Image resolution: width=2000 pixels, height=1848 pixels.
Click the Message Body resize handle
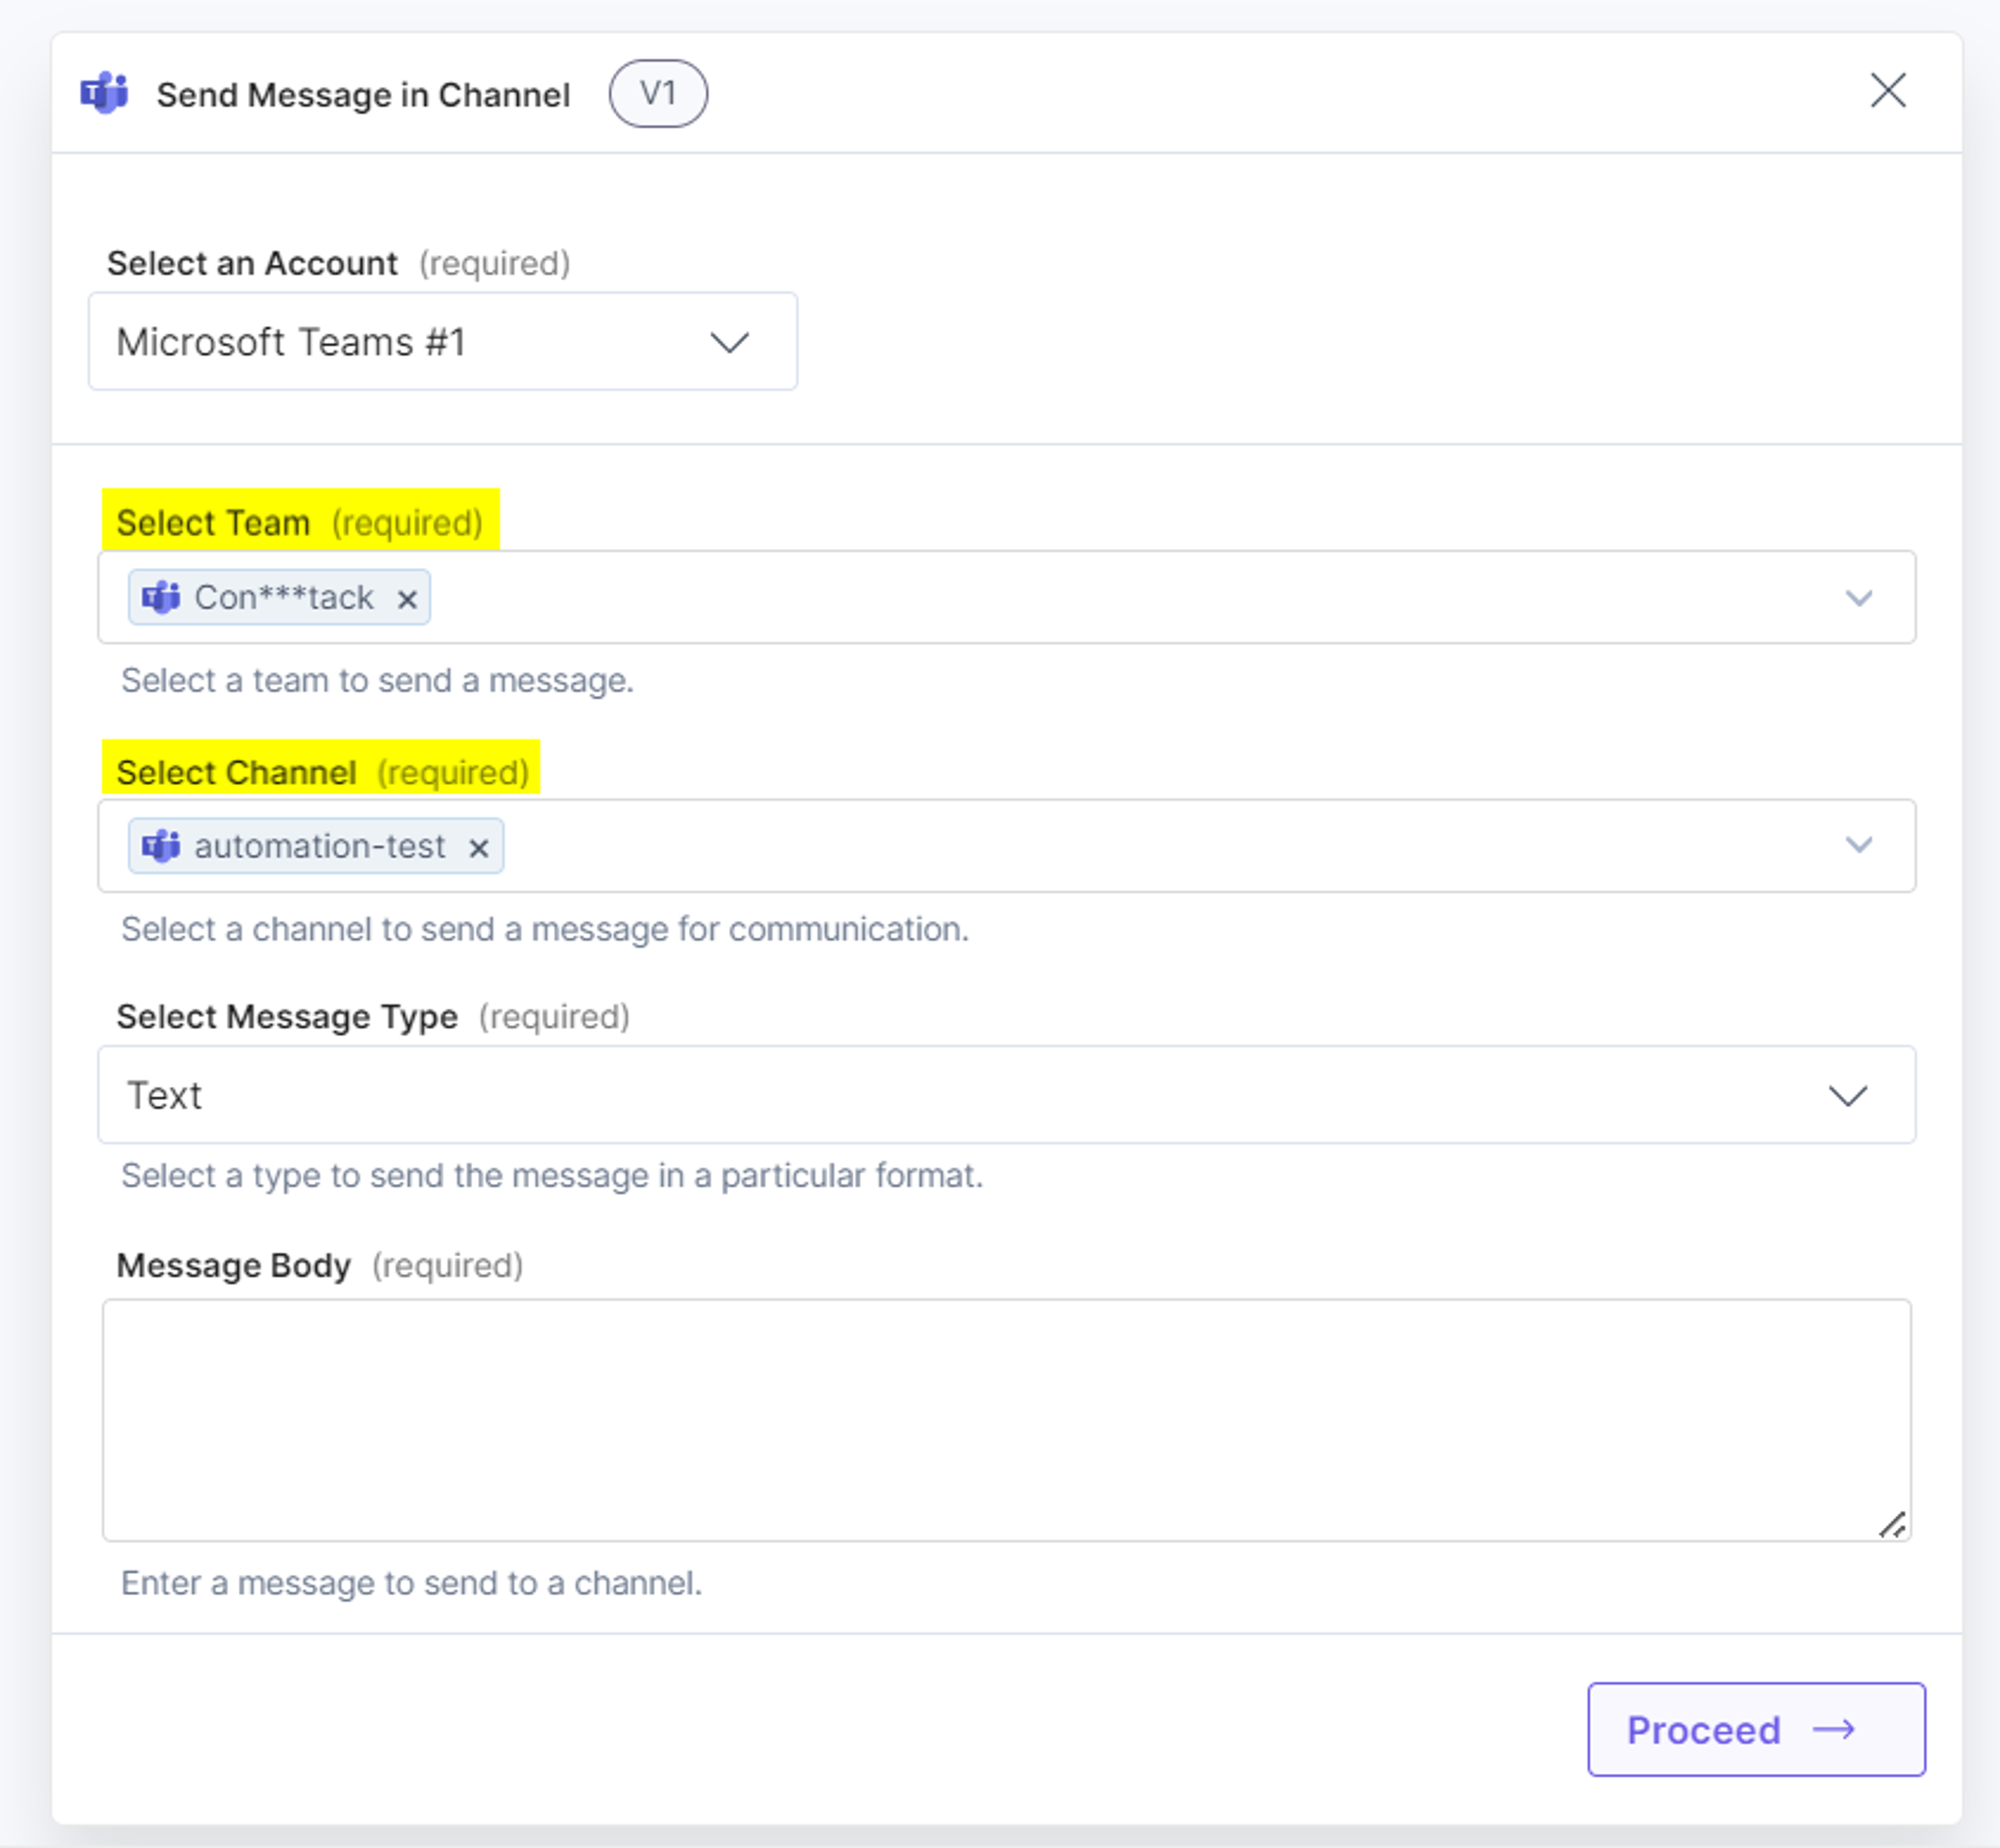click(1892, 1525)
